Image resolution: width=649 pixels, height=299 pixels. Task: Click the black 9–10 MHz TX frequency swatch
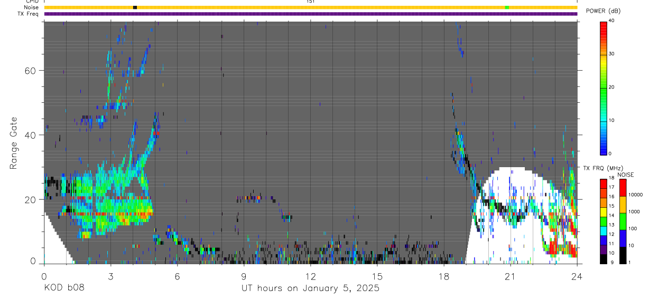pyautogui.click(x=603, y=259)
